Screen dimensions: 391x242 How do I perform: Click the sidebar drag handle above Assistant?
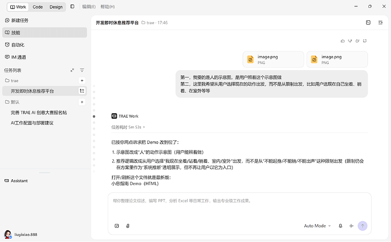pyautogui.click(x=45, y=172)
